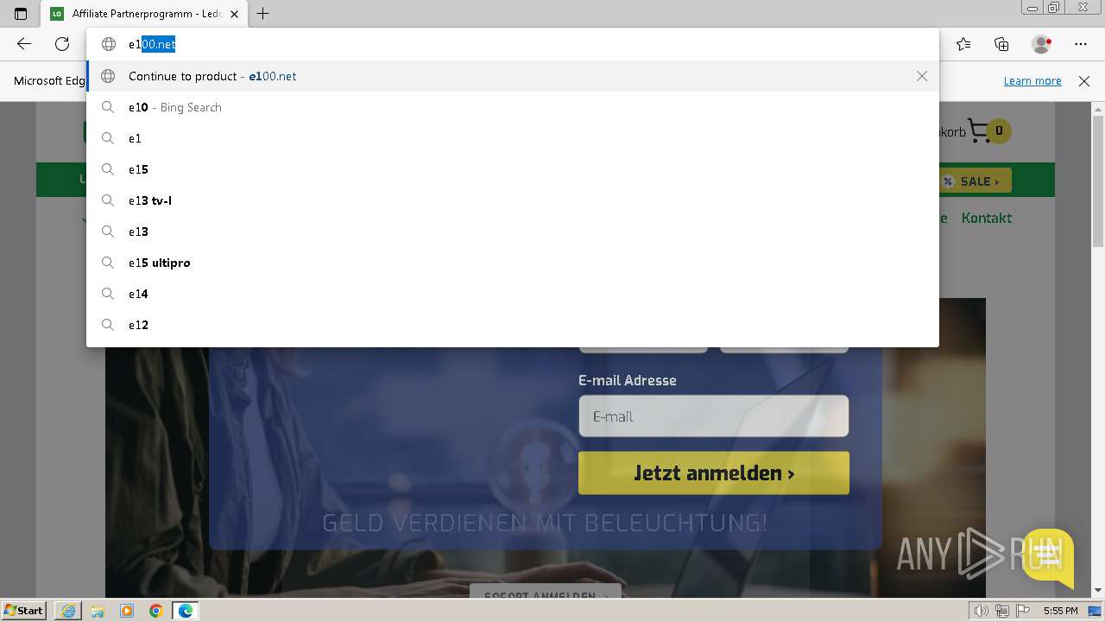Select the e1 search suggestion
This screenshot has height=622, width=1105.
pos(513,138)
